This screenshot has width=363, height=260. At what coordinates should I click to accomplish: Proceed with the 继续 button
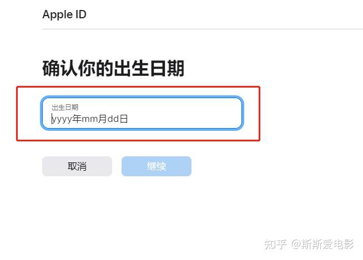(157, 166)
